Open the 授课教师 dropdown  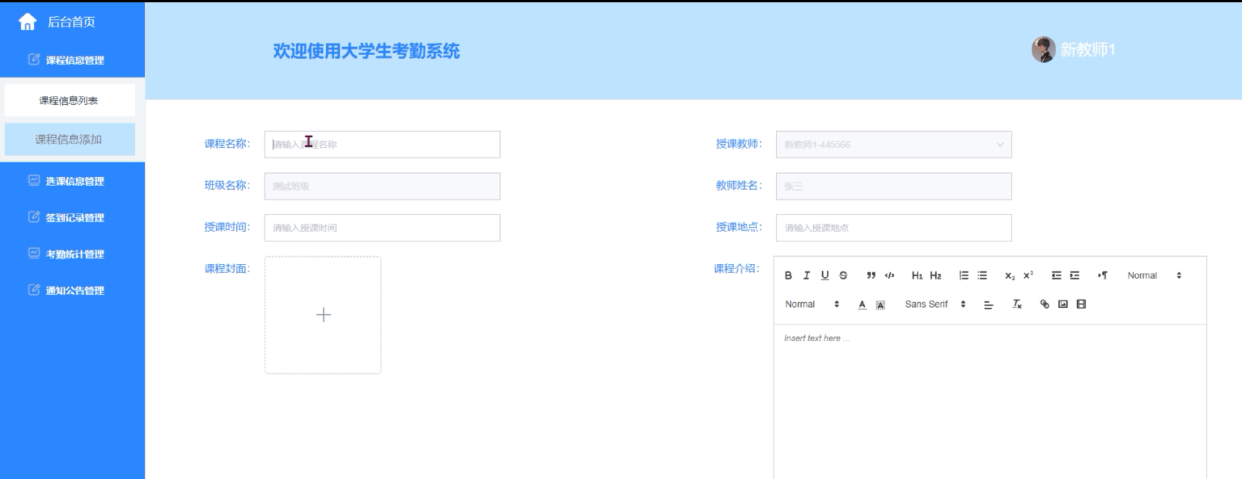point(893,145)
